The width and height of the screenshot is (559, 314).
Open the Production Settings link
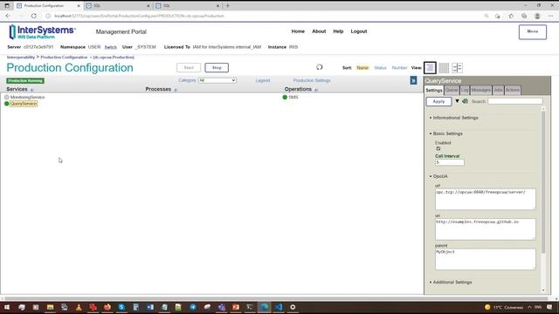coord(312,80)
